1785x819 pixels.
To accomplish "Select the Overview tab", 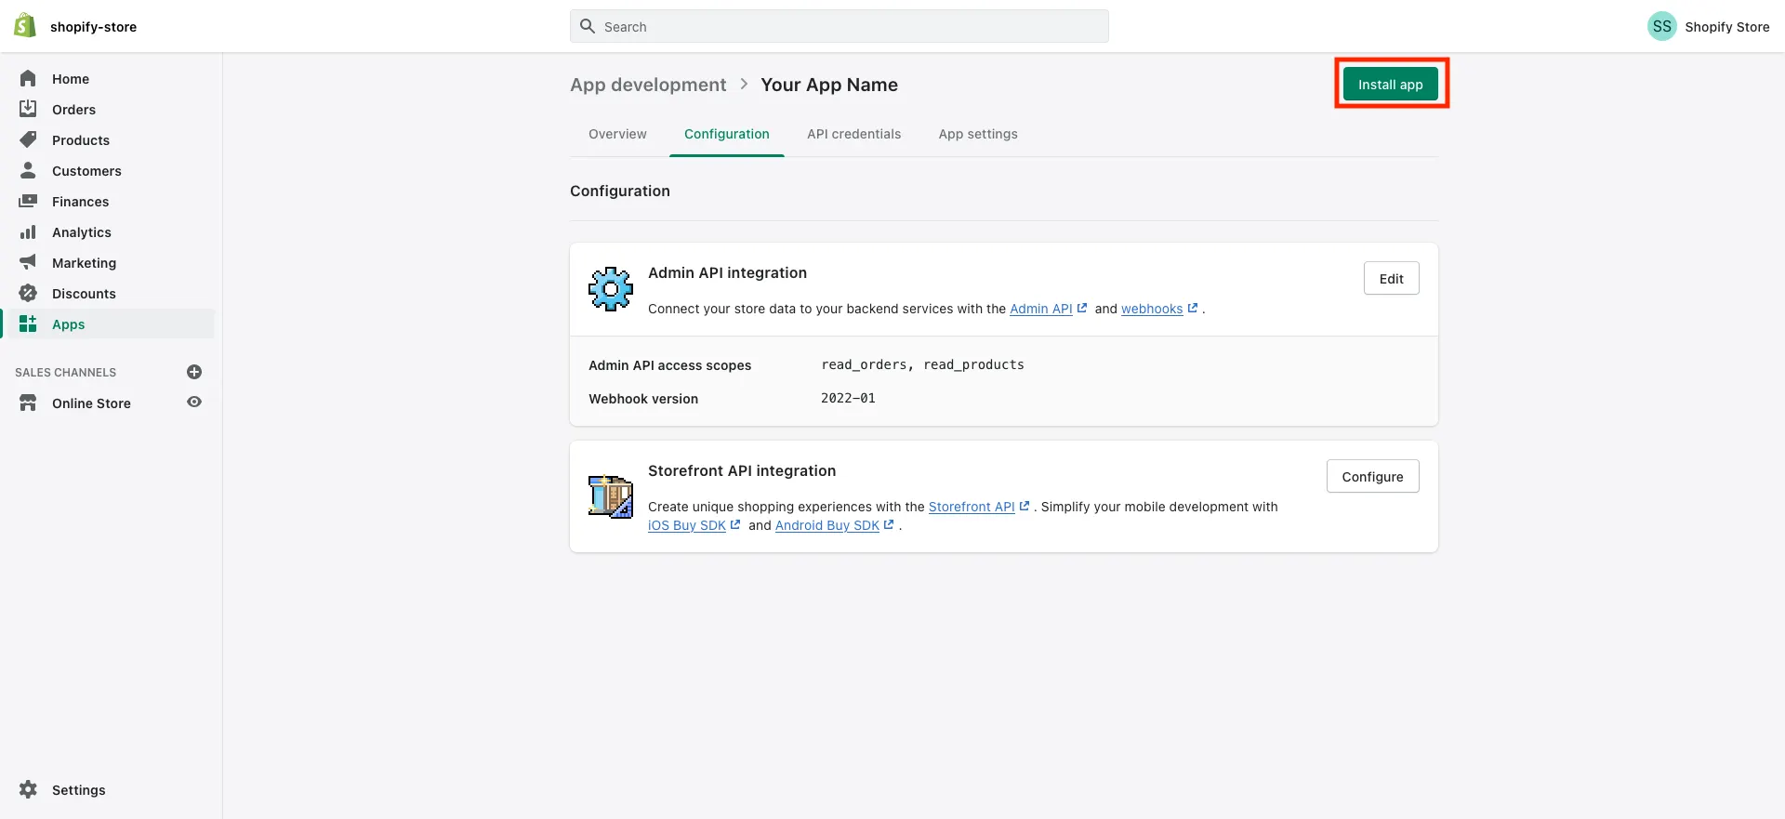I will coord(617,134).
